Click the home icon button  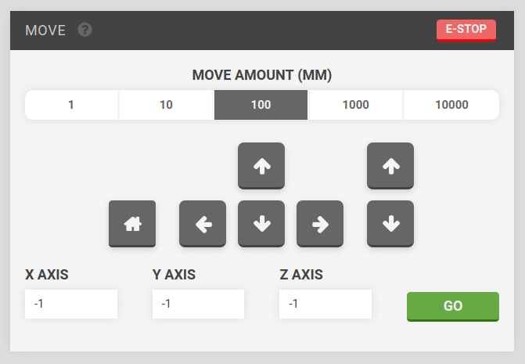tap(132, 224)
